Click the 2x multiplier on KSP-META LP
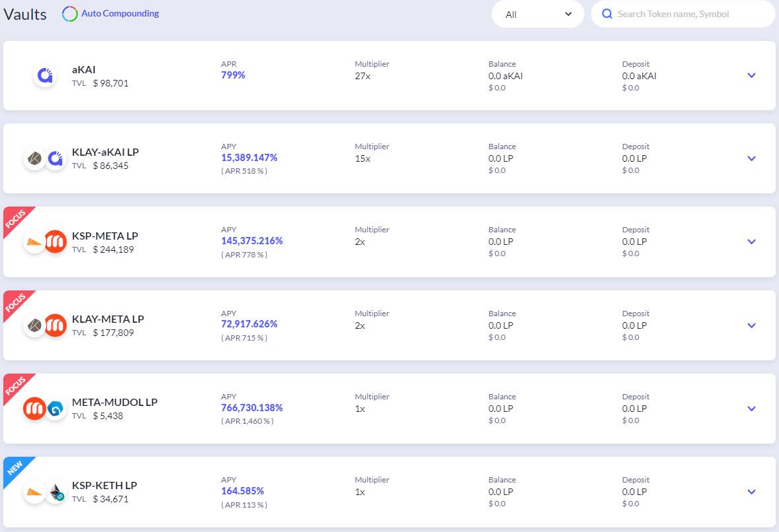 click(360, 242)
